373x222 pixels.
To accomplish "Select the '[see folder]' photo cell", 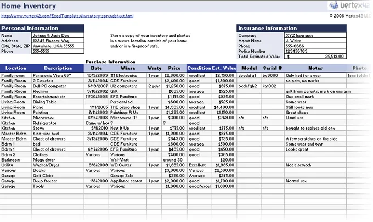I will point(359,75).
